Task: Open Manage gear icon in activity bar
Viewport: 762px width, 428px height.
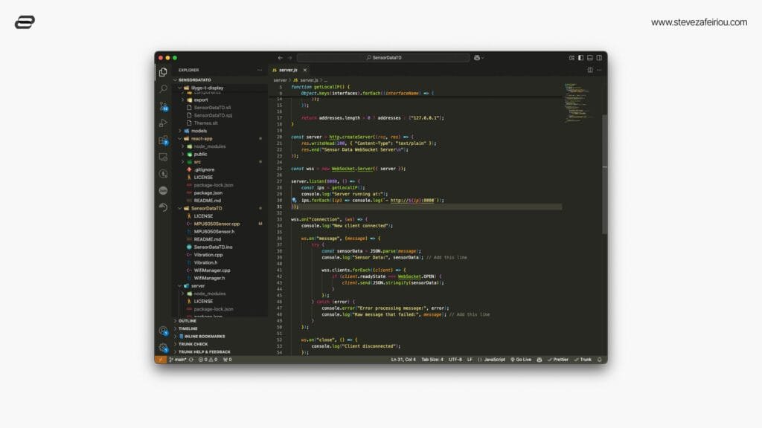Action: click(163, 348)
